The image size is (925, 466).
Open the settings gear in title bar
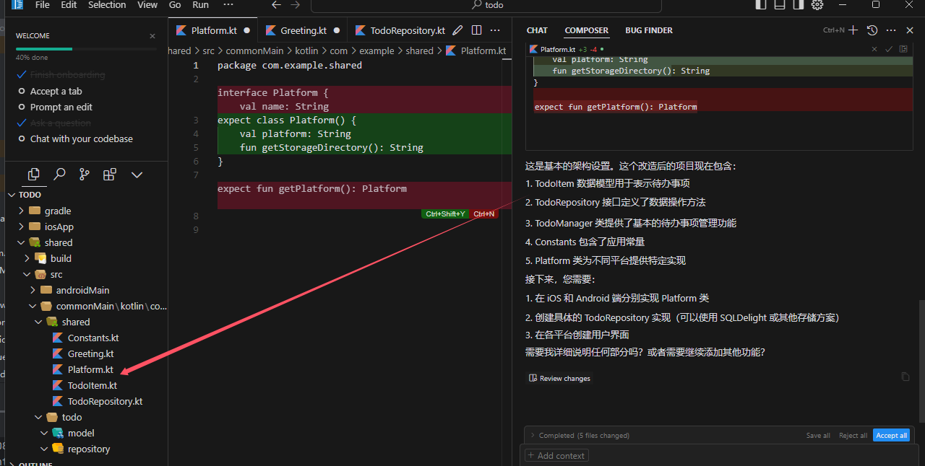(817, 5)
